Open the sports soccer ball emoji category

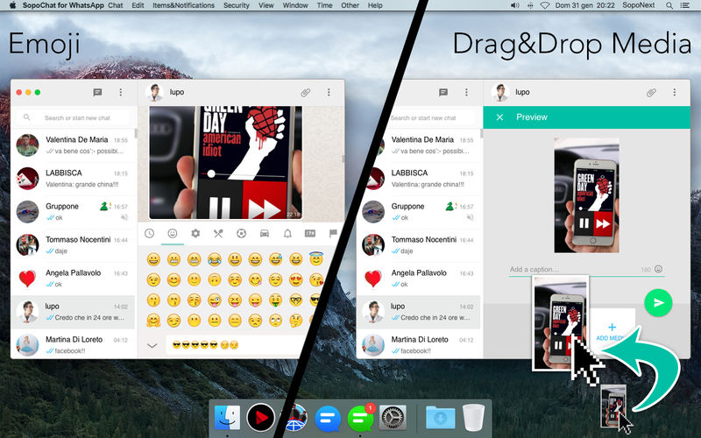pyautogui.click(x=242, y=233)
